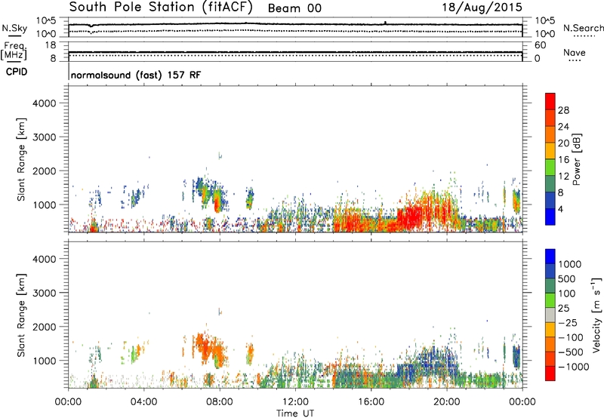Click the 100 label on the velocity colorbar
Viewport: 604px width, 418px height.
coord(567,294)
